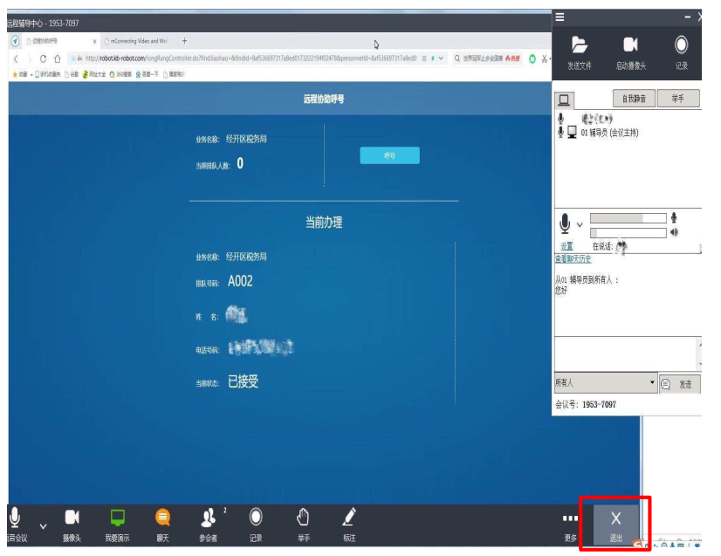
Task: Select participant 01 辅导员 (会议主持)
Action: tap(610, 133)
